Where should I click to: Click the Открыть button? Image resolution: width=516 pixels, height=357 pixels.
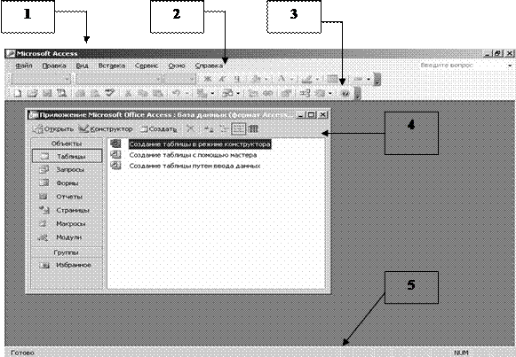coord(52,129)
